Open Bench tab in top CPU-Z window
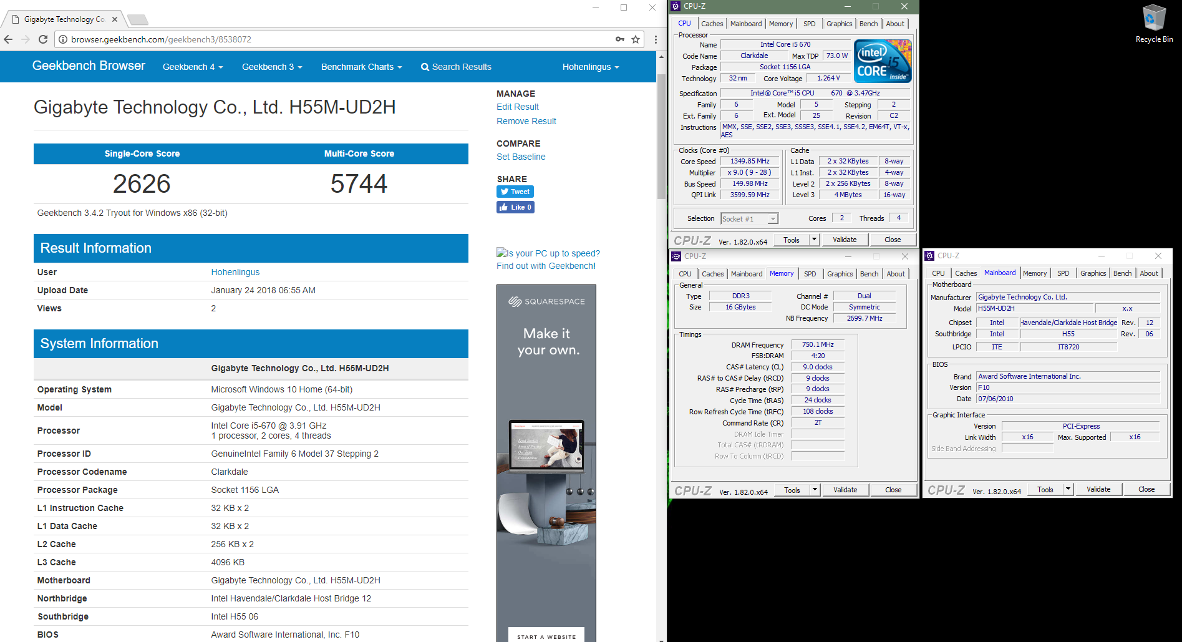The width and height of the screenshot is (1182, 642). click(x=868, y=24)
